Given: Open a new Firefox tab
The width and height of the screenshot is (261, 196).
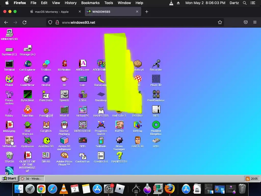Looking at the screenshot, I should pyautogui.click(x=147, y=12).
